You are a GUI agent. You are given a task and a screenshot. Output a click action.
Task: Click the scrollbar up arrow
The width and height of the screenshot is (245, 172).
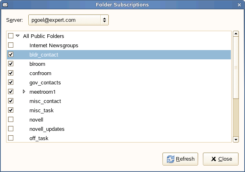[x=236, y=34]
